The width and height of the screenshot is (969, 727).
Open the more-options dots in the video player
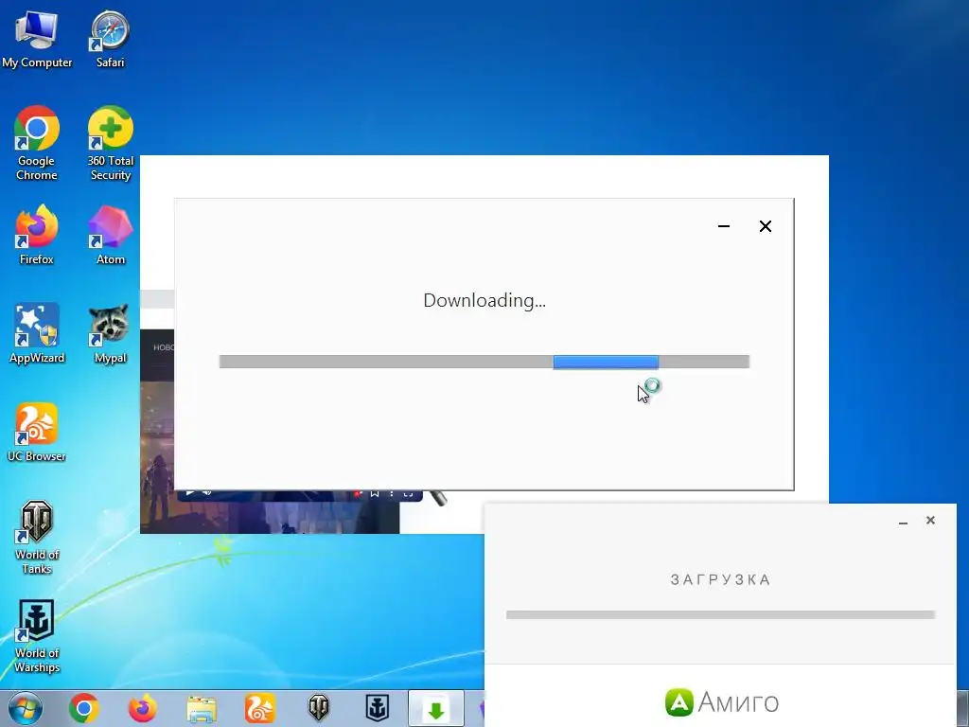pos(391,493)
